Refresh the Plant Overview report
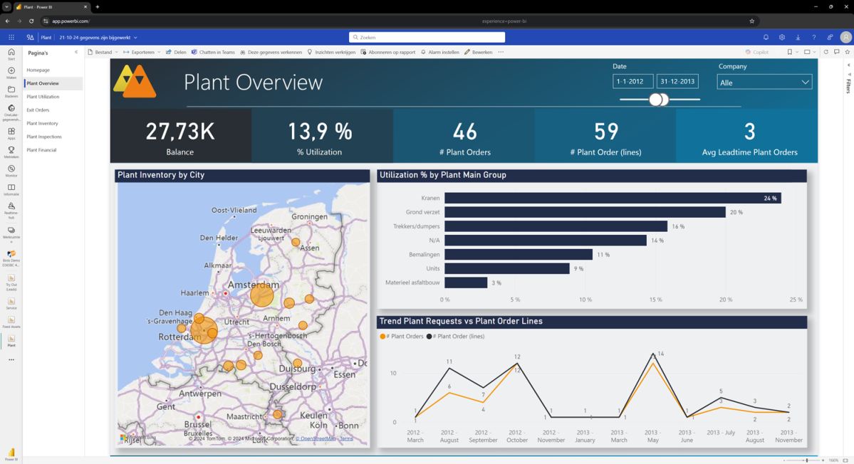854x464 pixels. (826, 51)
